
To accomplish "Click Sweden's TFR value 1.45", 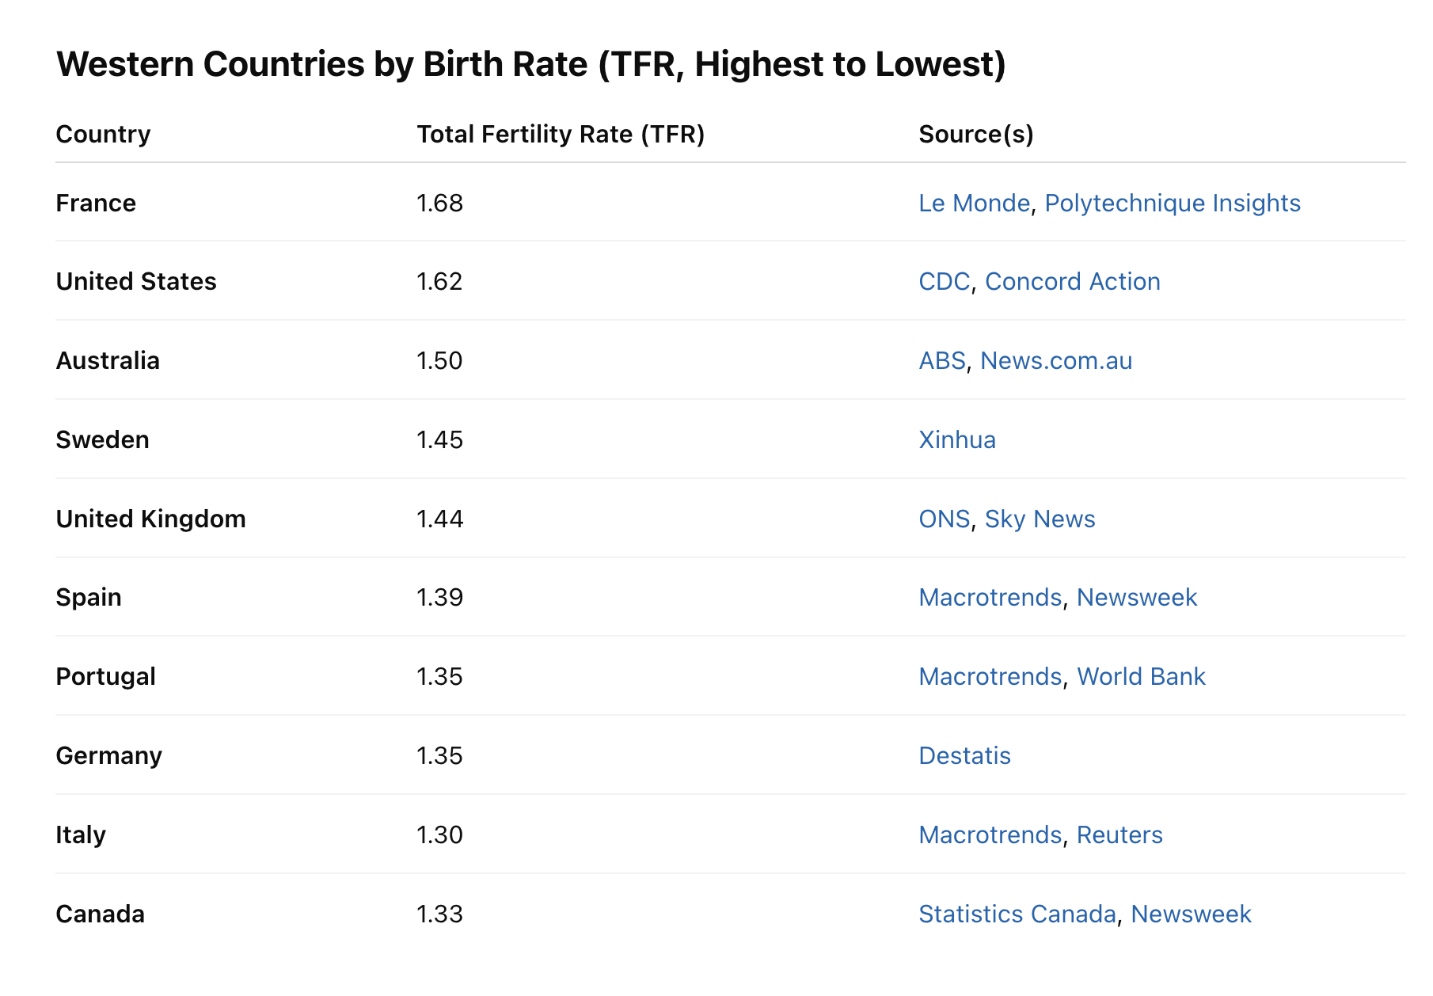I will (440, 440).
